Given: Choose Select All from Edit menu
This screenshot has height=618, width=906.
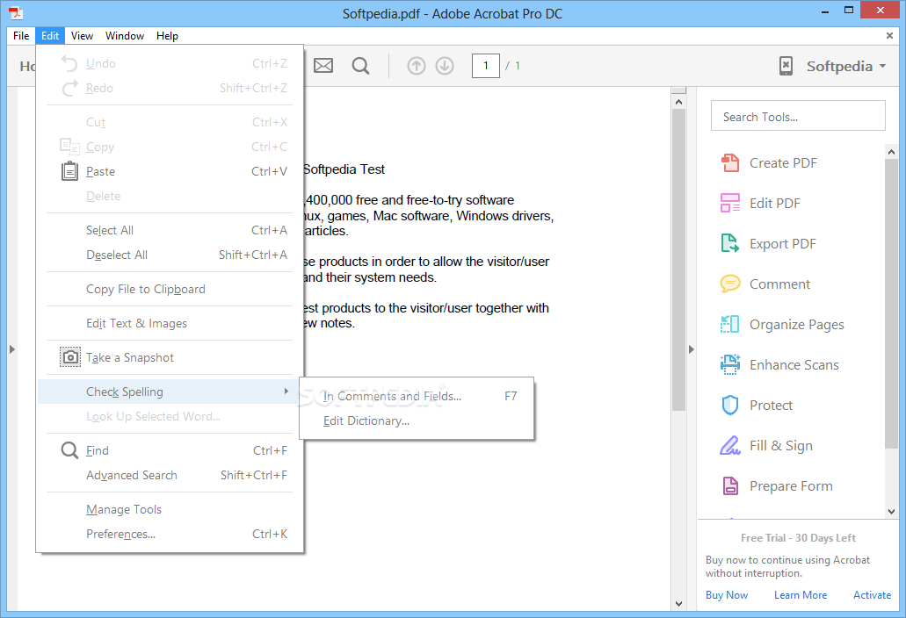Looking at the screenshot, I should click(x=170, y=230).
